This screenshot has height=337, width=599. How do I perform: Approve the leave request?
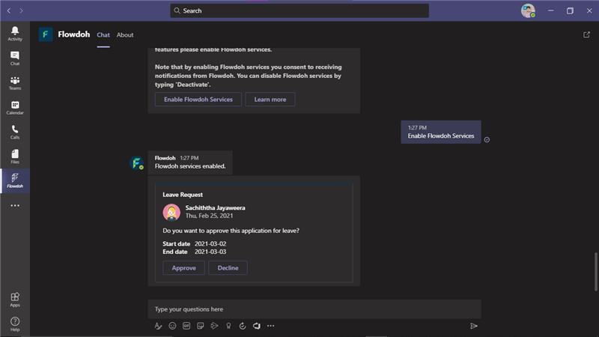click(x=183, y=268)
